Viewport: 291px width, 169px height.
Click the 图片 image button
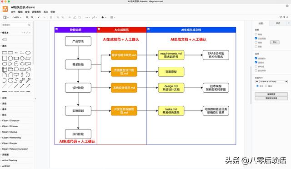point(275,42)
